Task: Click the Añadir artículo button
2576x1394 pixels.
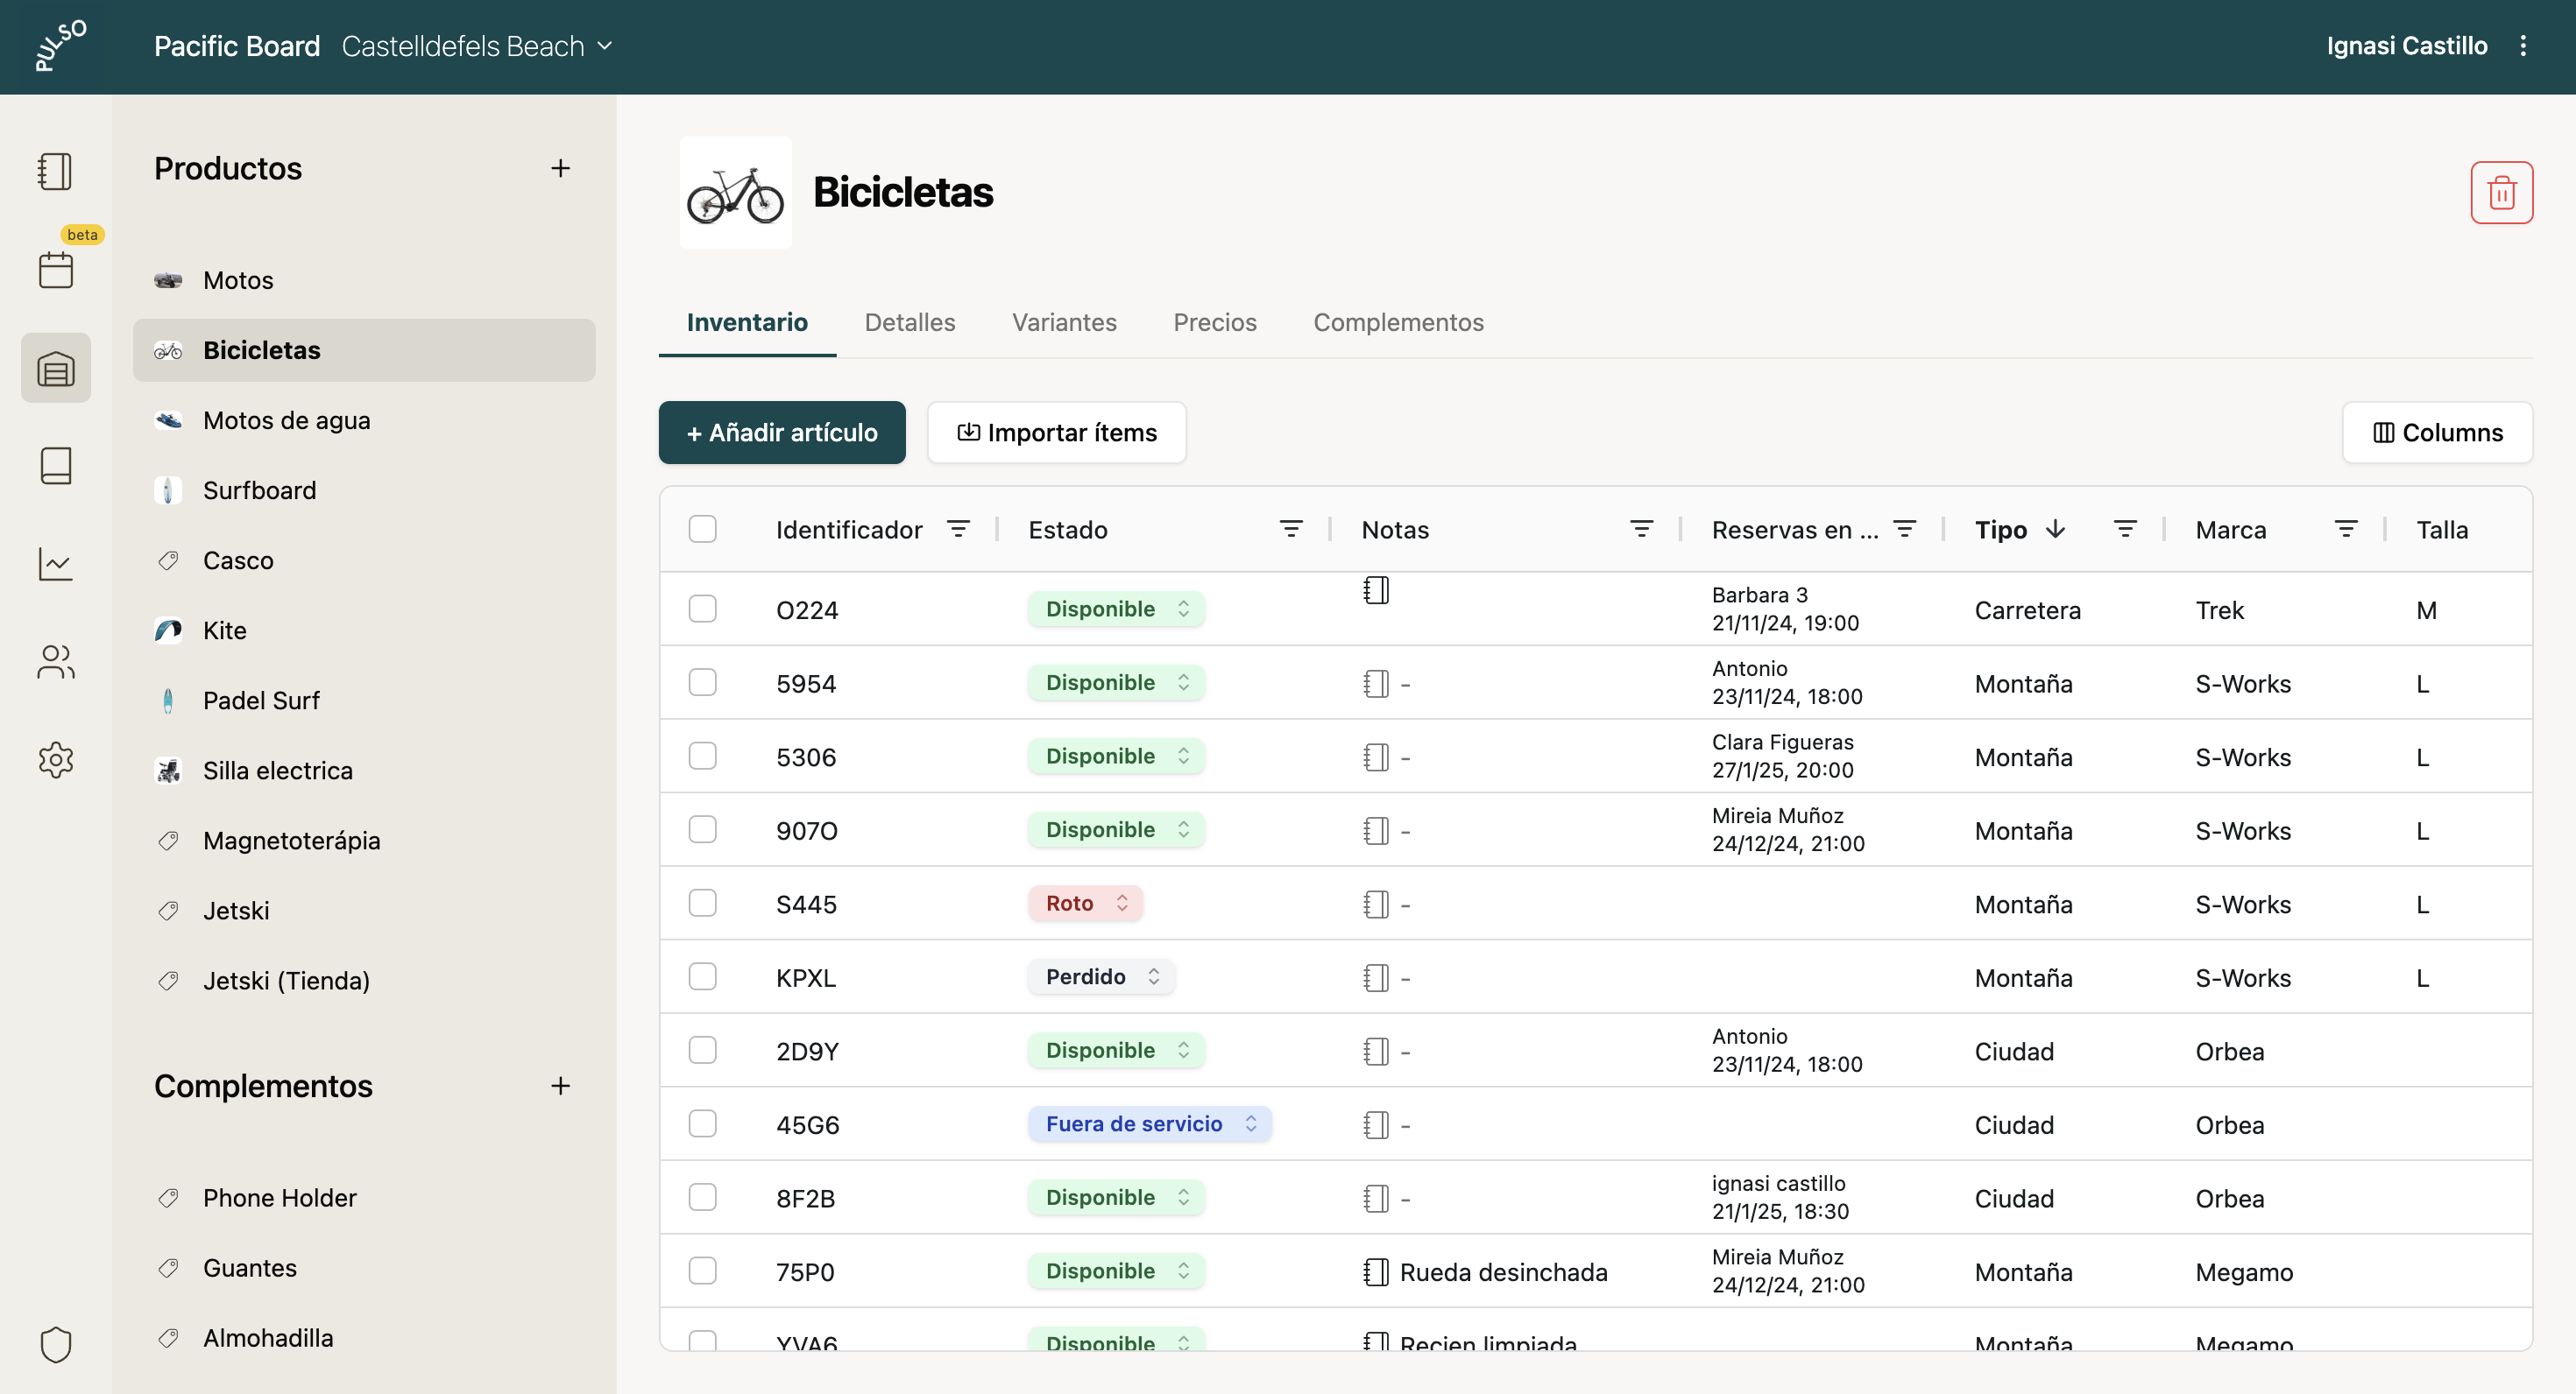Action: [781, 432]
